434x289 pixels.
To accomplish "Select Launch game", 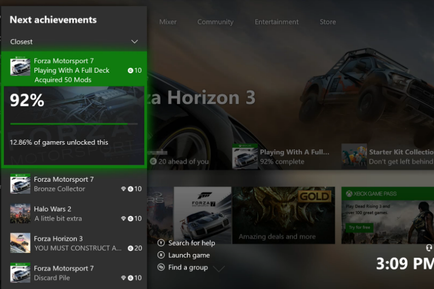I will pos(189,255).
